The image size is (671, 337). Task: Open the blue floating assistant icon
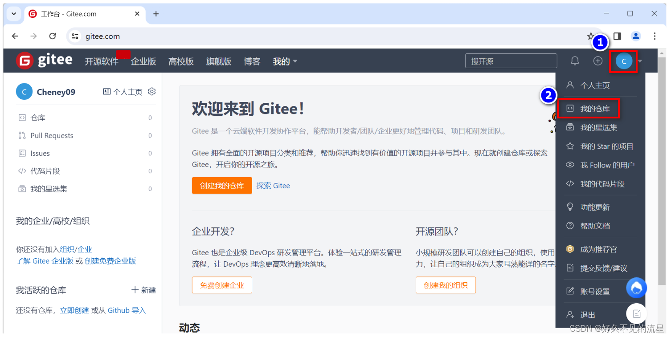(x=637, y=288)
